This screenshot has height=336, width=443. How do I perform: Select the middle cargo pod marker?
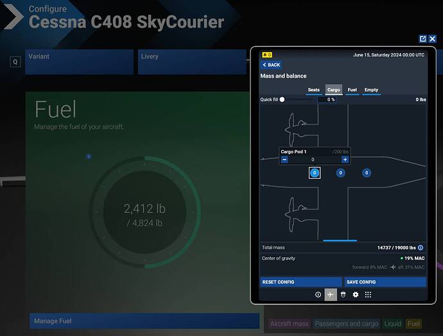click(340, 173)
